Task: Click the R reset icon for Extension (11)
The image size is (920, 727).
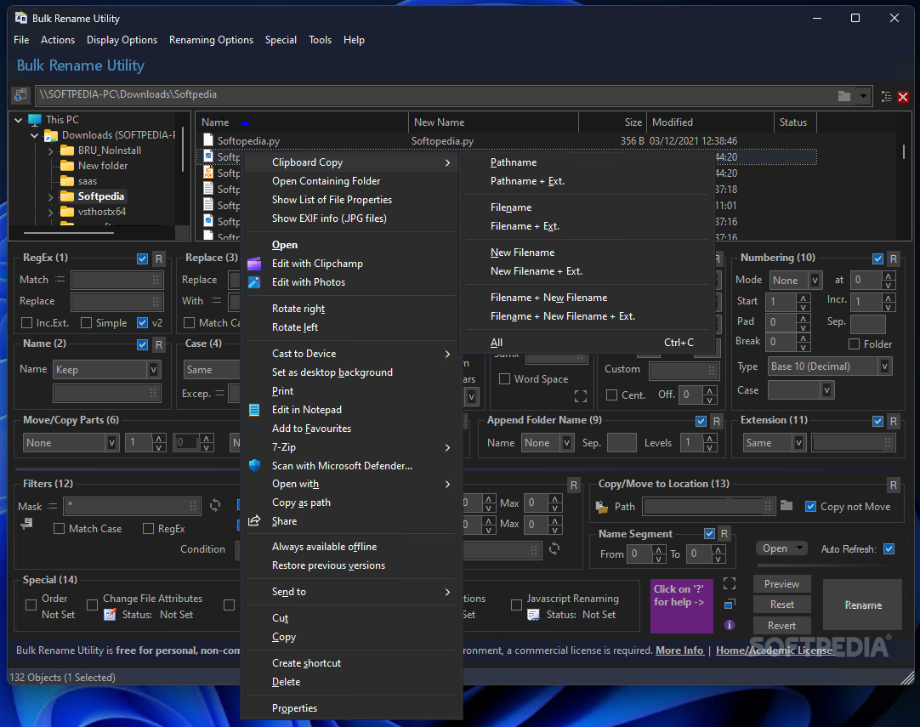Action: (893, 421)
